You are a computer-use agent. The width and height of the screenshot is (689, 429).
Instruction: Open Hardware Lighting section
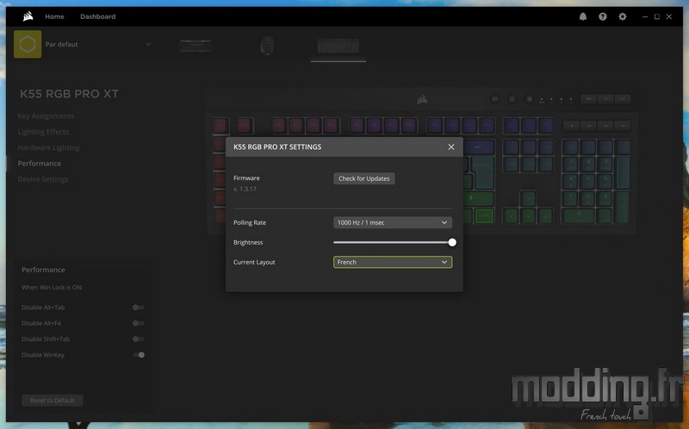(48, 147)
